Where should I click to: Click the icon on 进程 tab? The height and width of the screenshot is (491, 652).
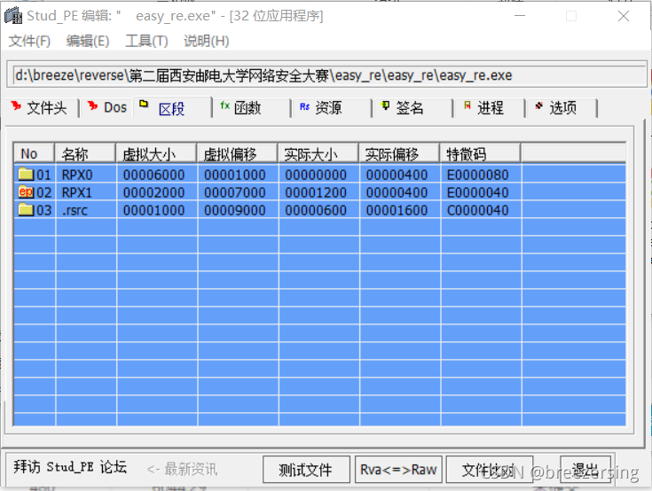467,105
